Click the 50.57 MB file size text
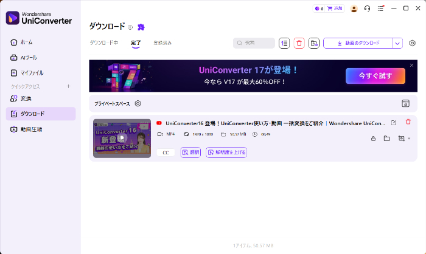426x254 pixels. pos(238,134)
